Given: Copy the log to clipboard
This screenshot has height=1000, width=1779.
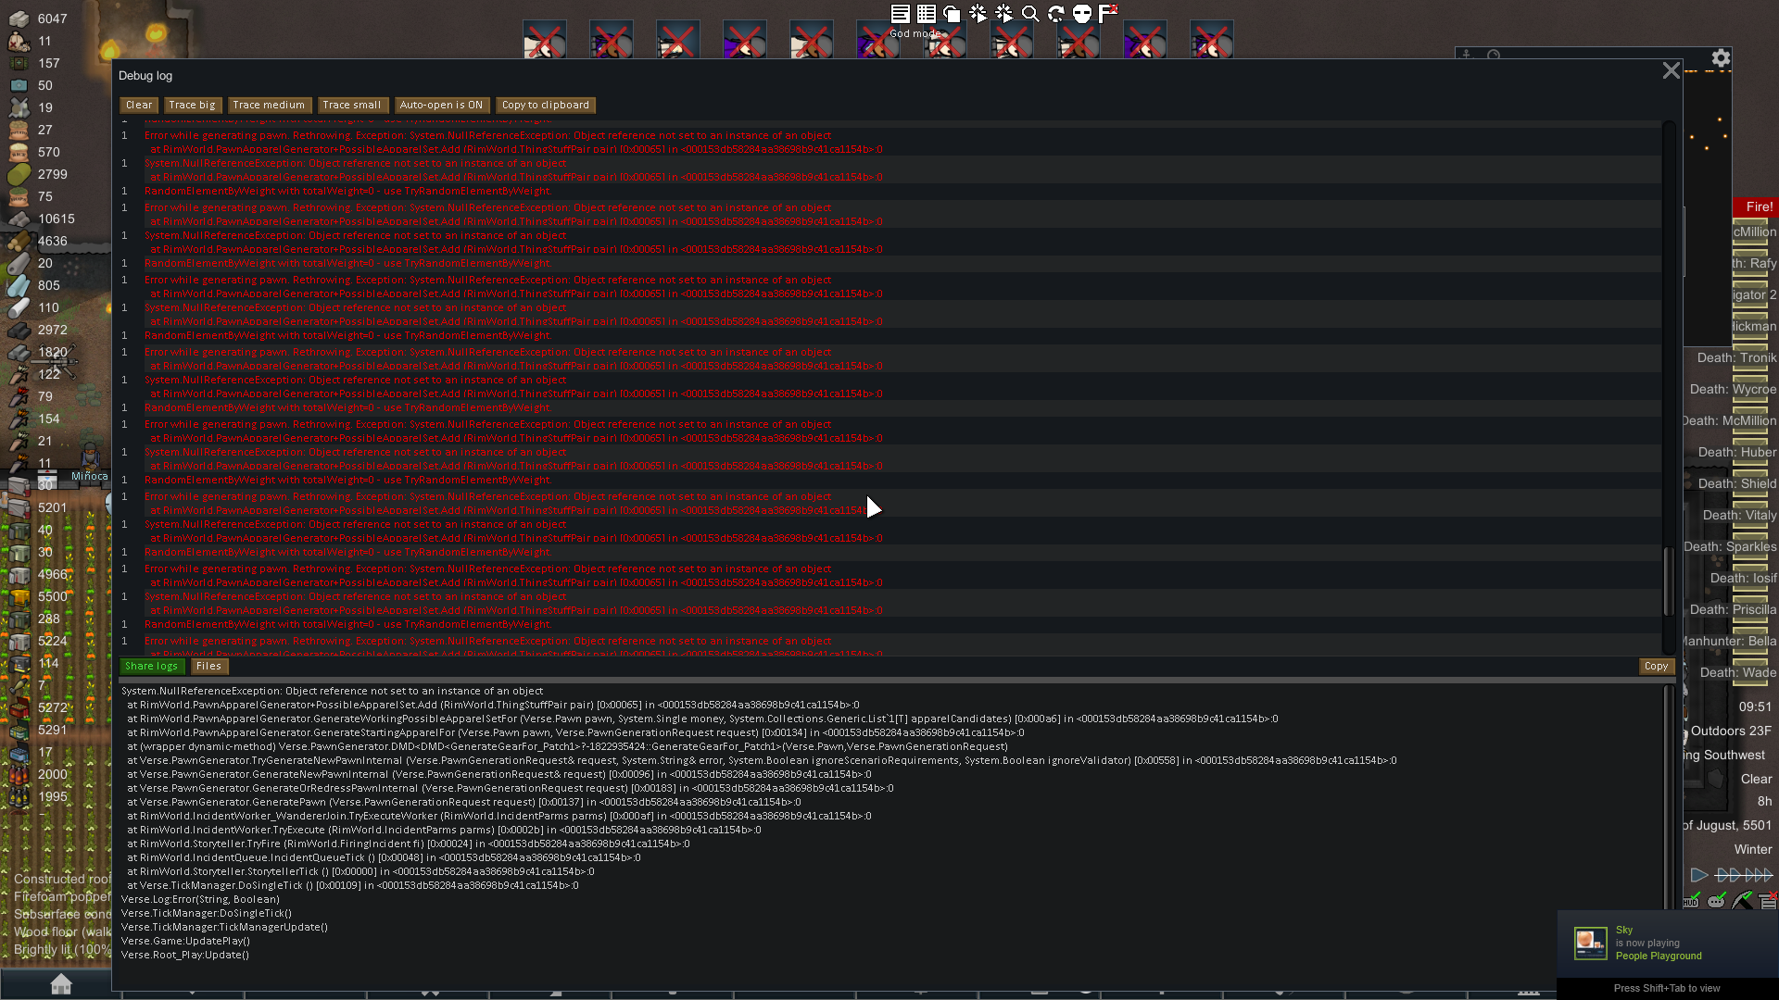Looking at the screenshot, I should pyautogui.click(x=545, y=105).
